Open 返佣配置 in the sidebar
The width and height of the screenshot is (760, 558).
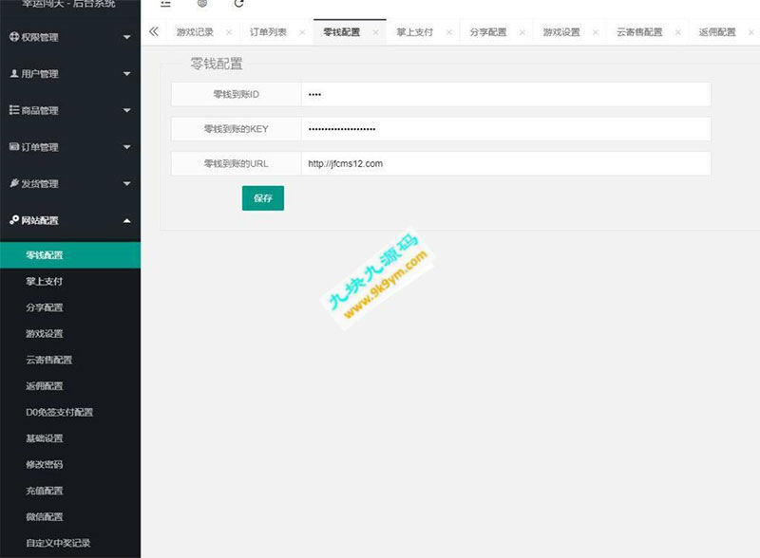tap(70, 385)
